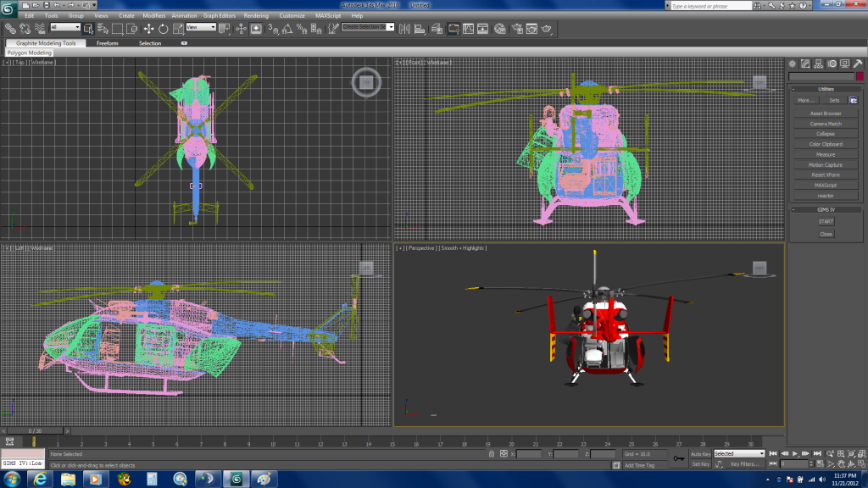Select the Move transform tool

click(150, 28)
